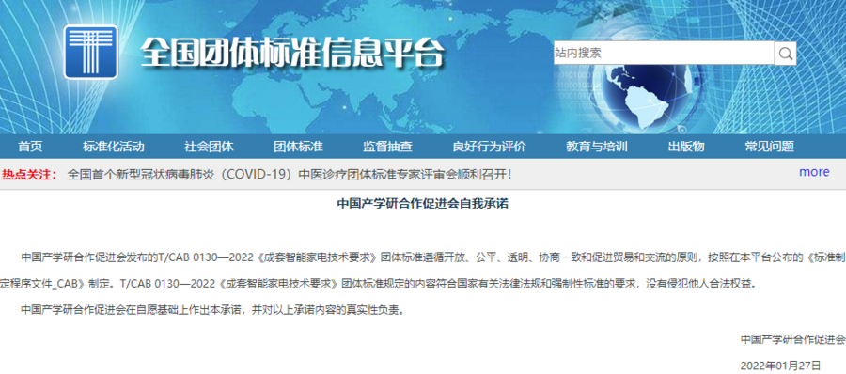
Task: Open the 常见问题 menu item
Action: click(x=769, y=147)
